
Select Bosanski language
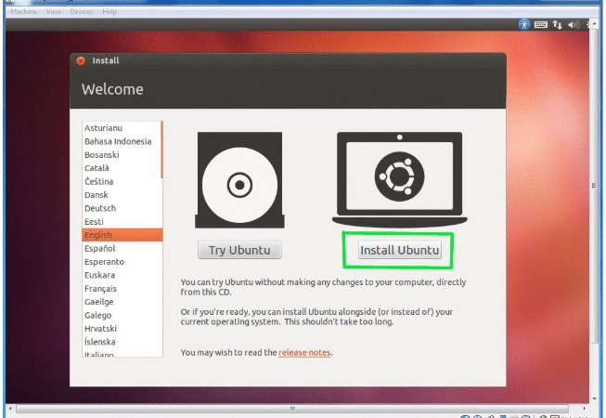coord(122,155)
